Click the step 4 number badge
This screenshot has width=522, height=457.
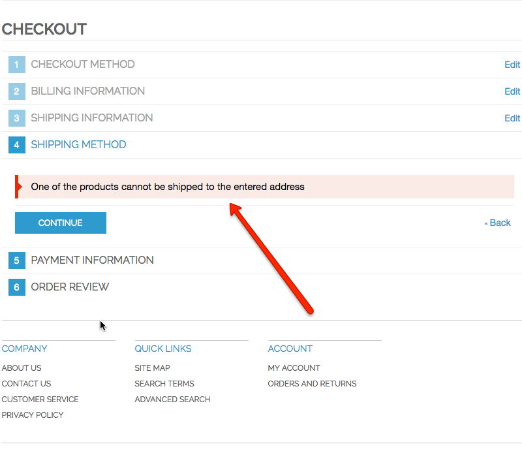(x=17, y=145)
